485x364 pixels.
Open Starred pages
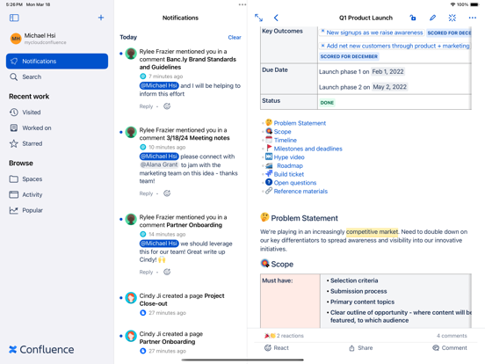pos(26,143)
